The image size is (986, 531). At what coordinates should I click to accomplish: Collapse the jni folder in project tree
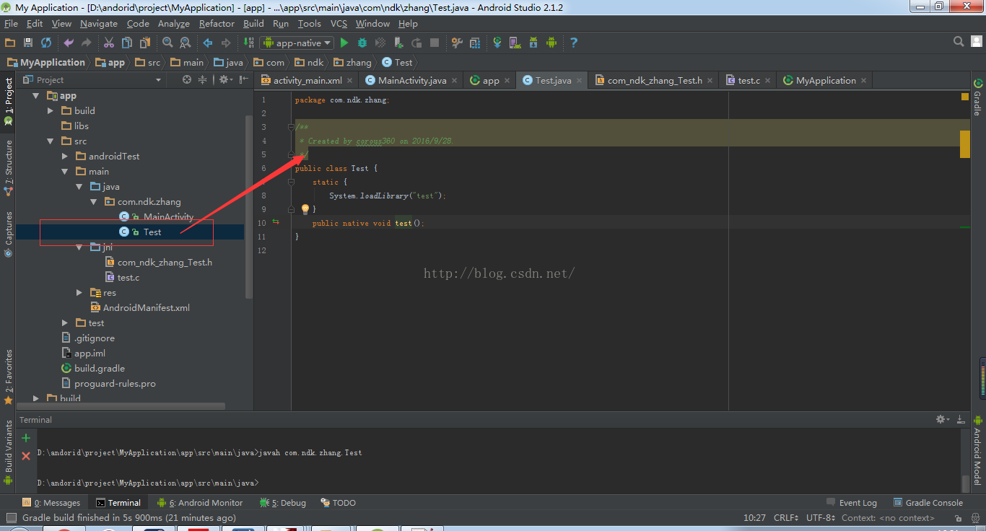tap(79, 247)
